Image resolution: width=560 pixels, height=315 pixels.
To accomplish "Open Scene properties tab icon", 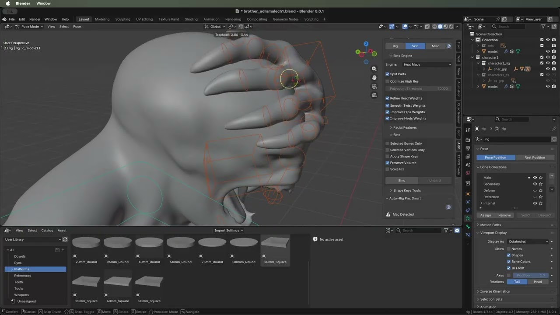I will coord(468,165).
